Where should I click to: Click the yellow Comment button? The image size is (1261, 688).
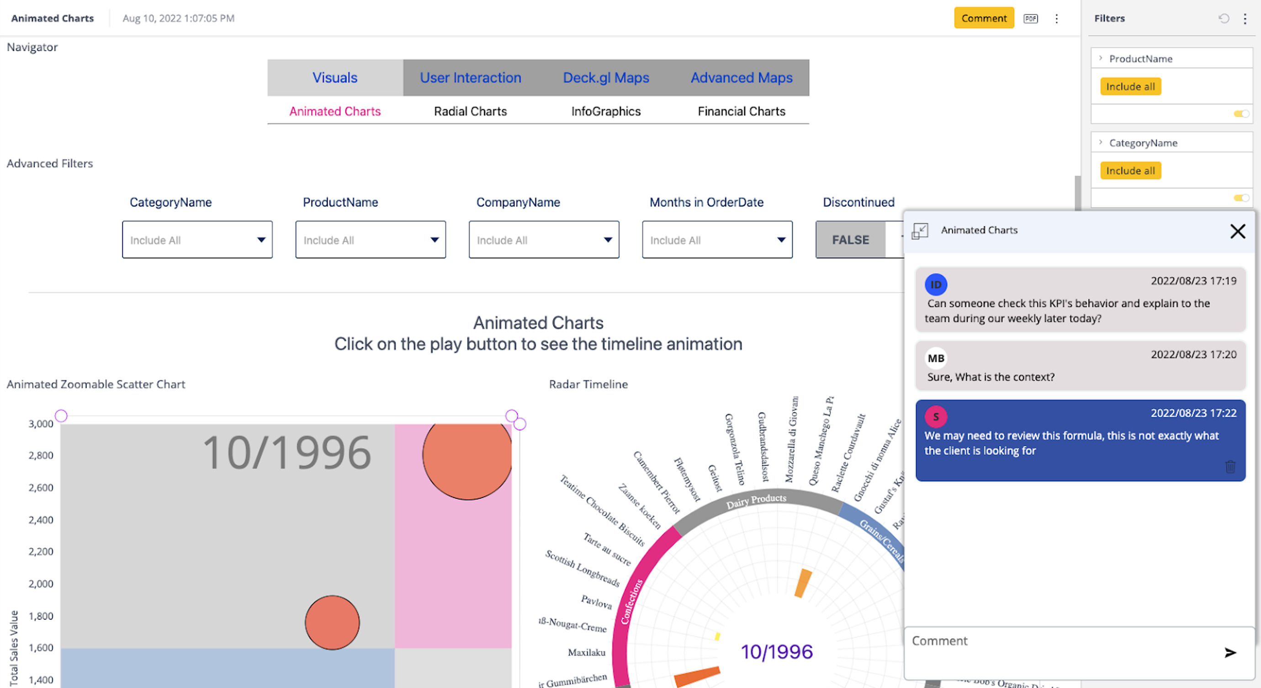983,18
